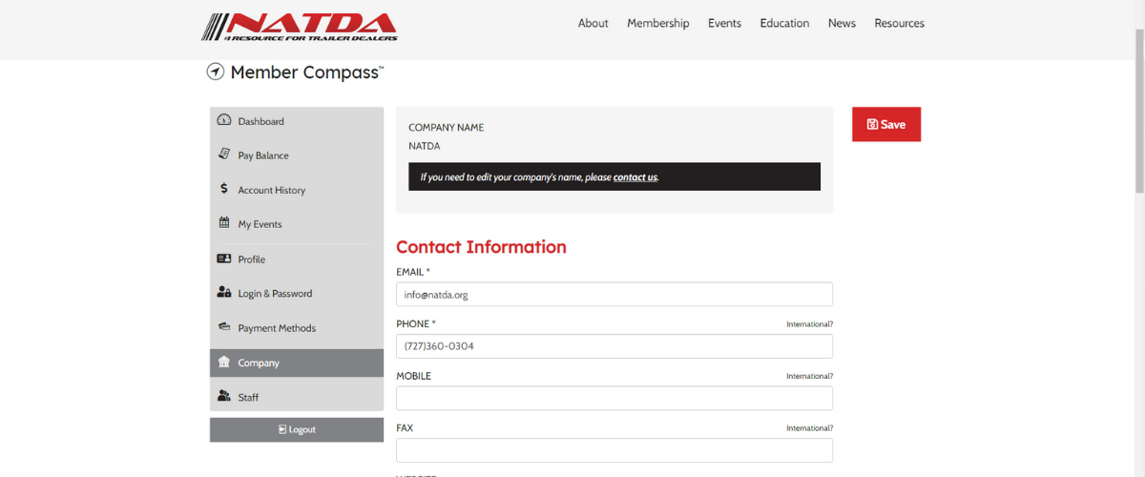Screen dimensions: 1145x477
Task: Open the Membership menu
Action: (658, 23)
